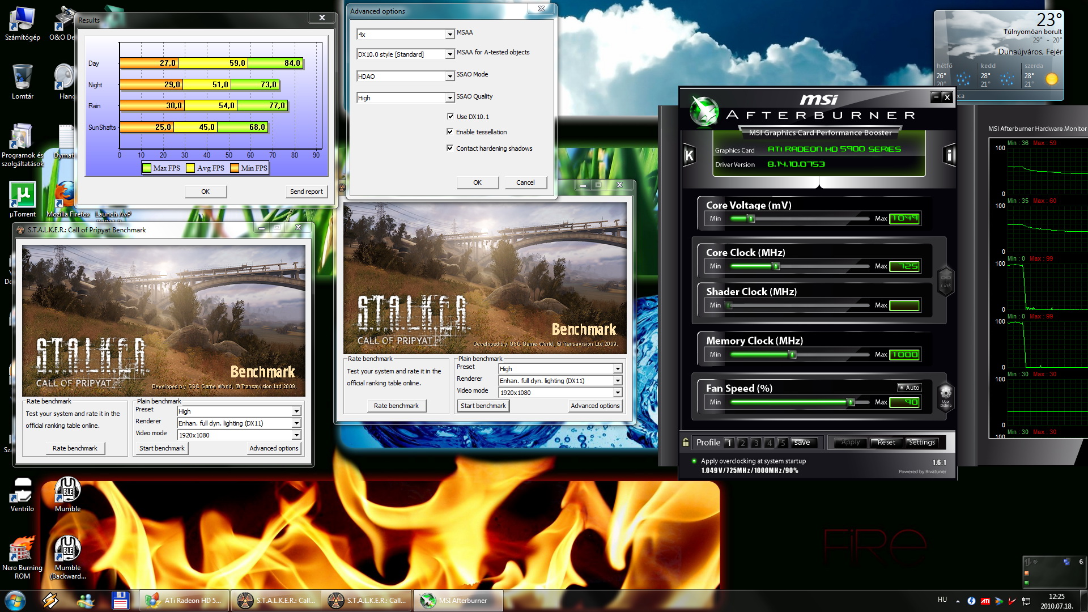Click Fan Speed slider handle

pos(851,402)
